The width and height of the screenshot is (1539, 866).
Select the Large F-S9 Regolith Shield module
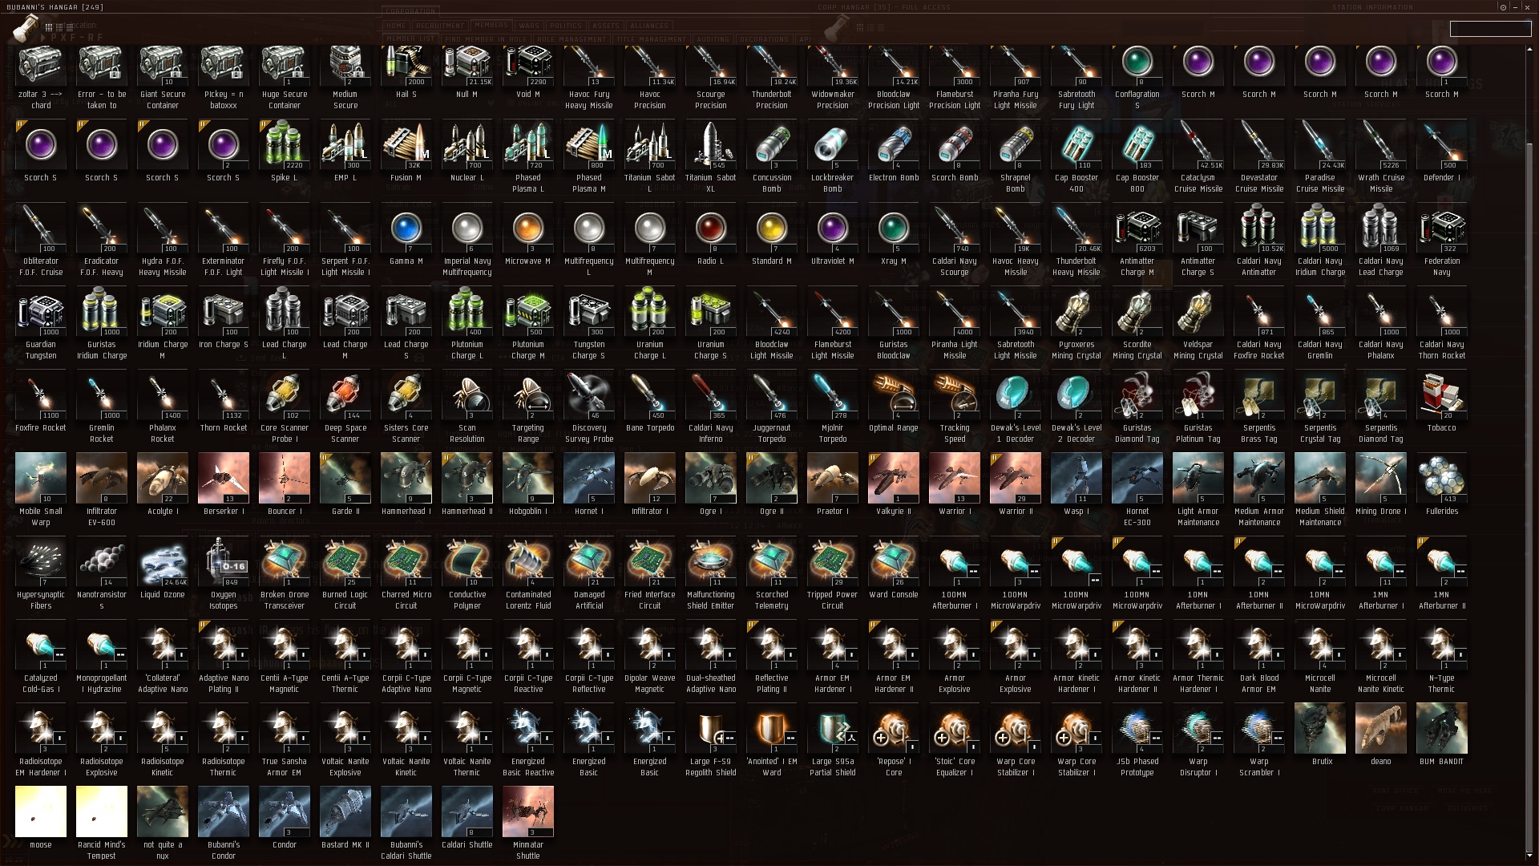coord(711,740)
